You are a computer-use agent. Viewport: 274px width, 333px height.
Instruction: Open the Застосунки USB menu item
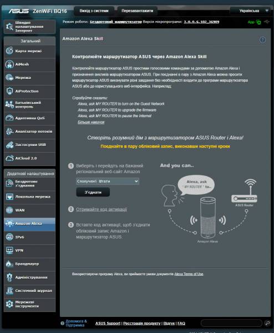coord(31,145)
